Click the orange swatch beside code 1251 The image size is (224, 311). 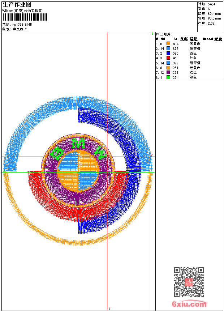click(168, 68)
